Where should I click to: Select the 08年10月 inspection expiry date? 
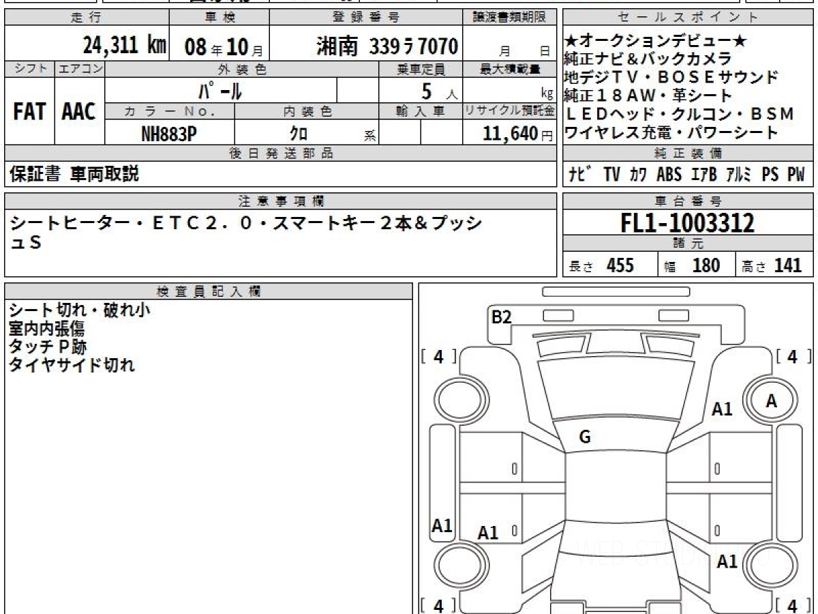coord(224,47)
